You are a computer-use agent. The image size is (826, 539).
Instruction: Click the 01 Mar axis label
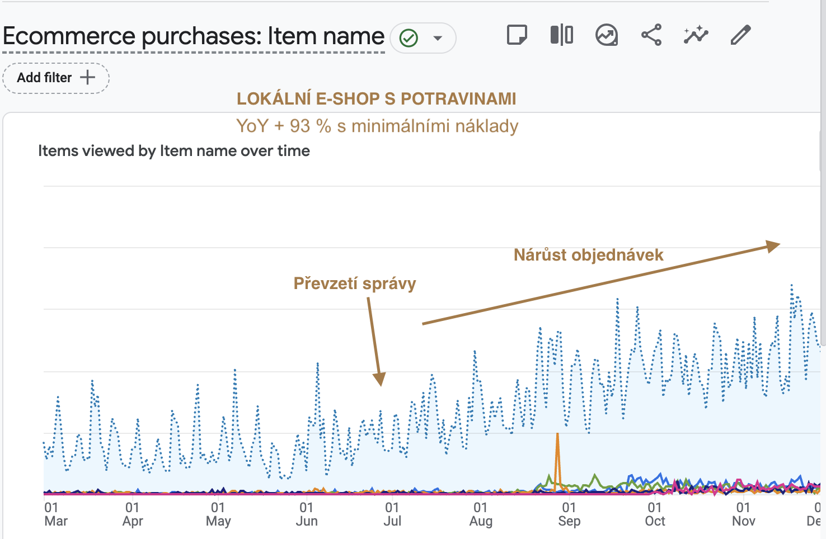55,514
